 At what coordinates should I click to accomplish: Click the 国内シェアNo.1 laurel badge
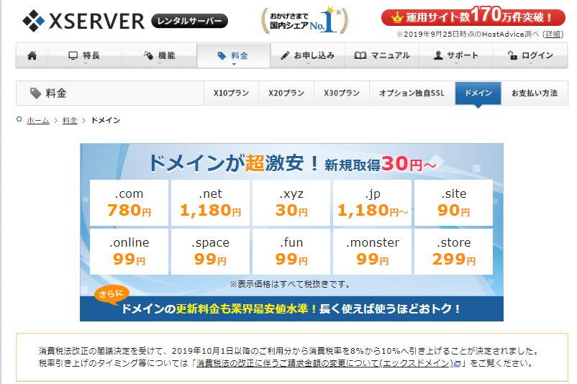coord(305,21)
